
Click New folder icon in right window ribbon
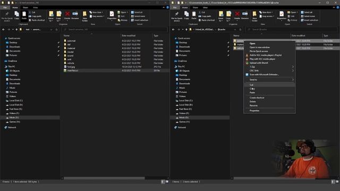[254, 16]
